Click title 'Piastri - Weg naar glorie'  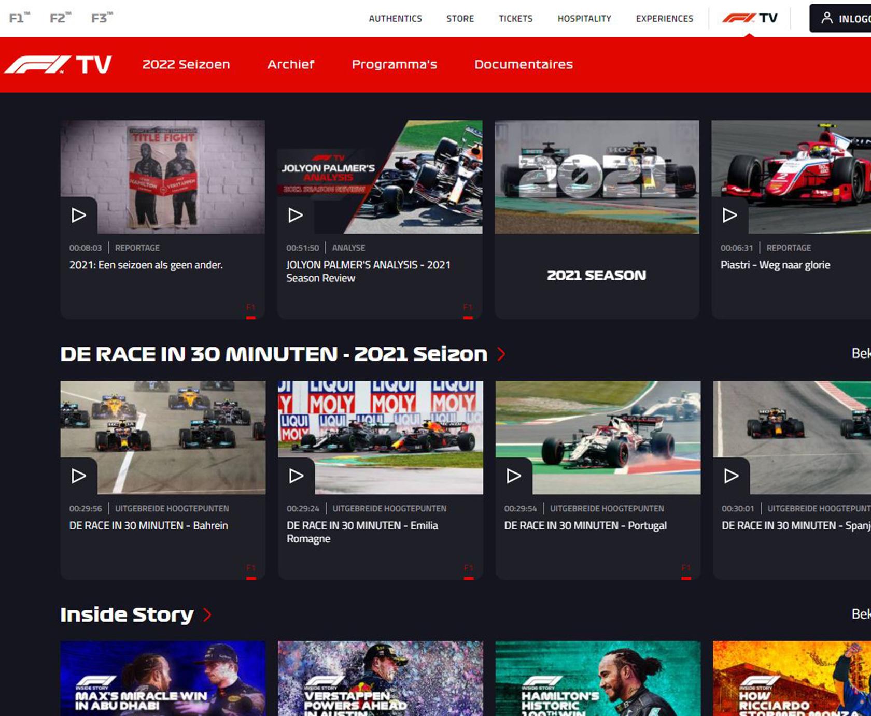[x=775, y=265]
